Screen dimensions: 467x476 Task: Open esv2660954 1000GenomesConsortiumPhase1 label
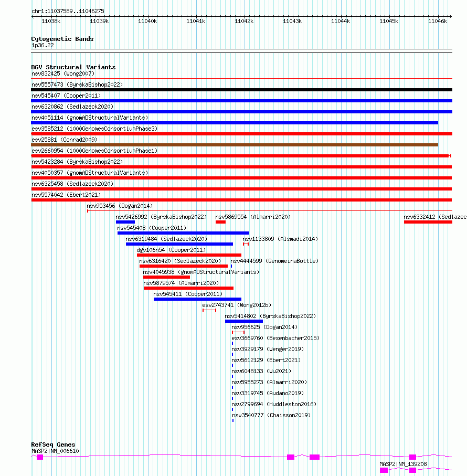coord(94,151)
